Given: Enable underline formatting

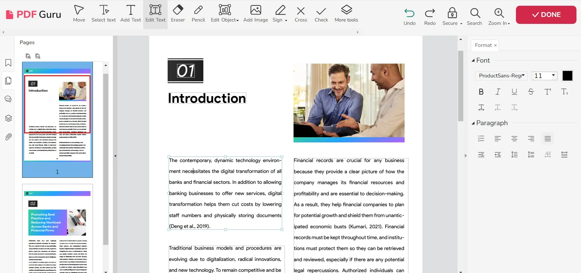Looking at the screenshot, I should coord(514,92).
